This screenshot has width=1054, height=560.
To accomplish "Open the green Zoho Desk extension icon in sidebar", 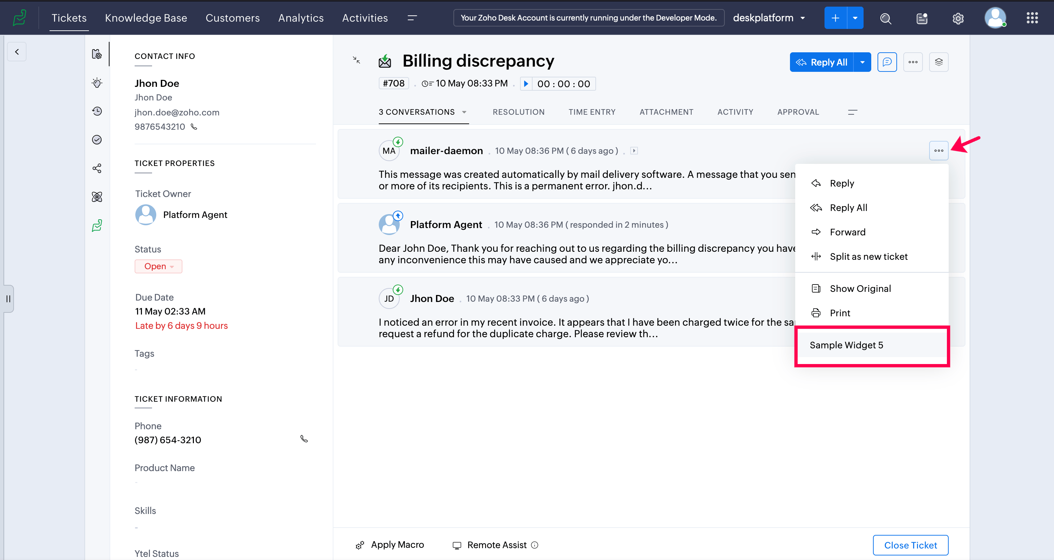I will coord(97,225).
